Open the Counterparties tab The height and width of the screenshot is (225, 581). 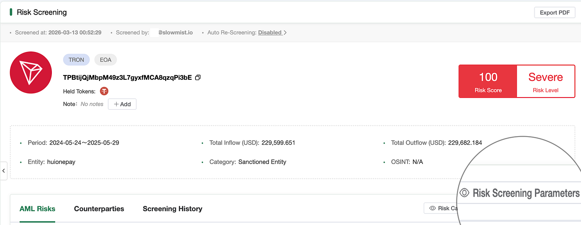click(99, 209)
